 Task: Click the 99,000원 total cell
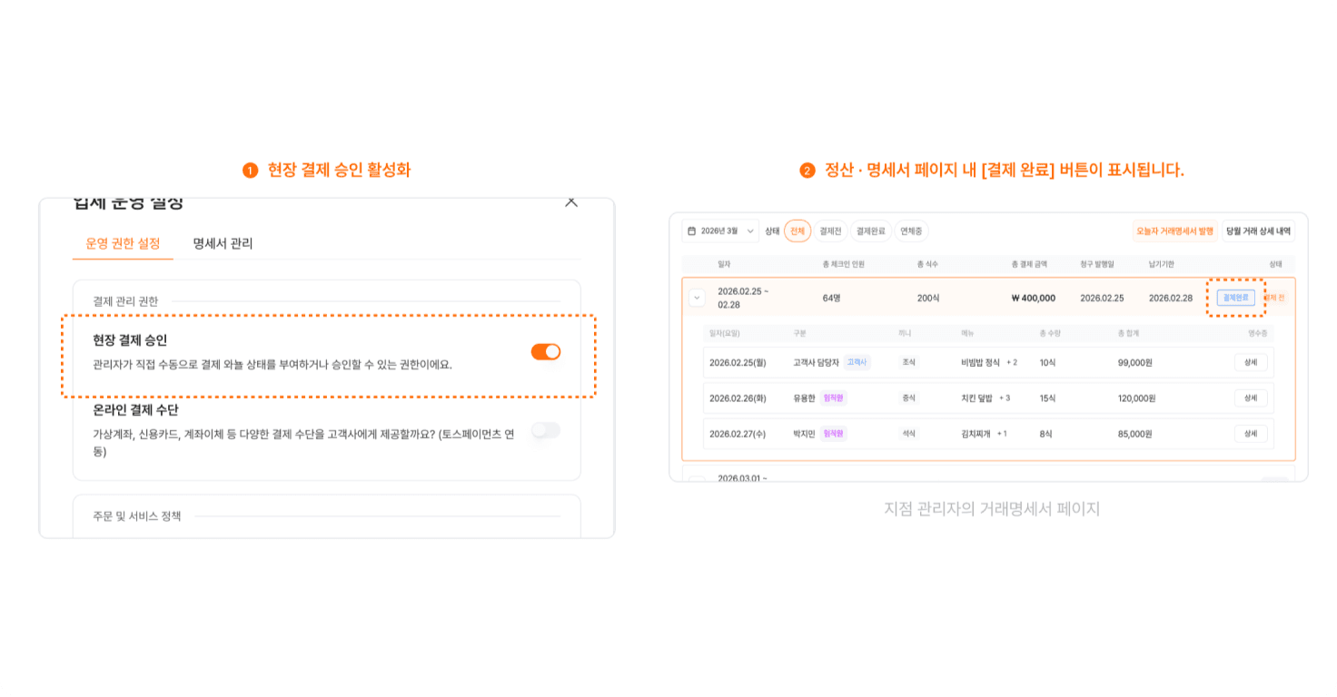(x=1134, y=362)
